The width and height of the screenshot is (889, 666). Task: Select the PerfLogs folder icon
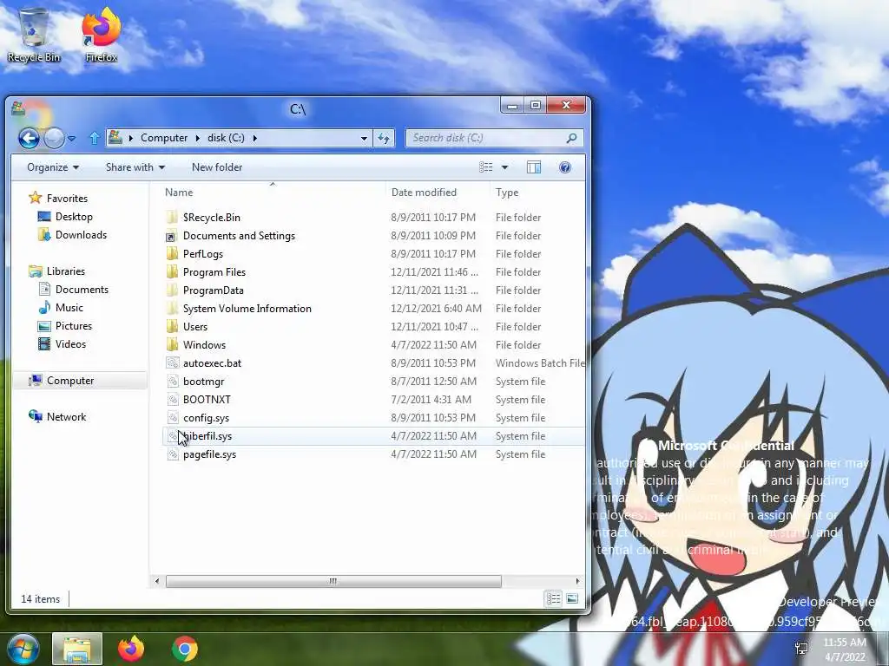[173, 254]
